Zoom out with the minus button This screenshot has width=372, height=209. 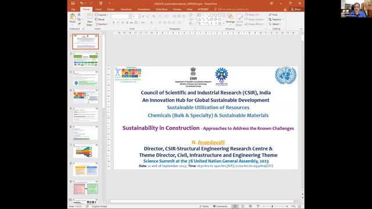(264, 207)
